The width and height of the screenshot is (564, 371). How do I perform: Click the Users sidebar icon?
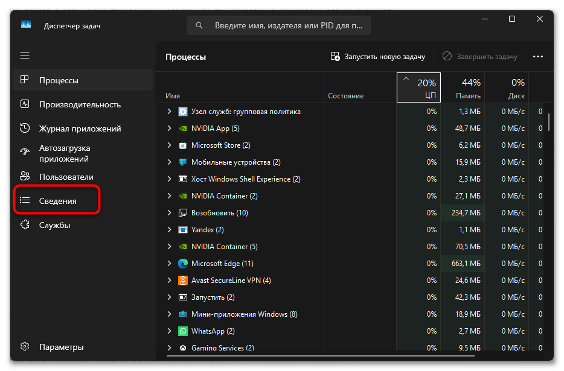point(25,176)
